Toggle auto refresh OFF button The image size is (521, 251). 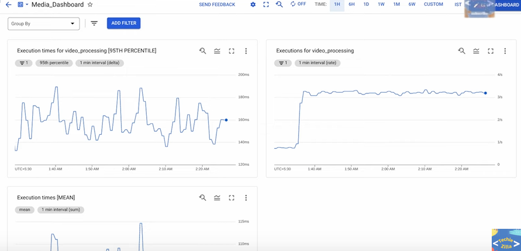click(298, 4)
